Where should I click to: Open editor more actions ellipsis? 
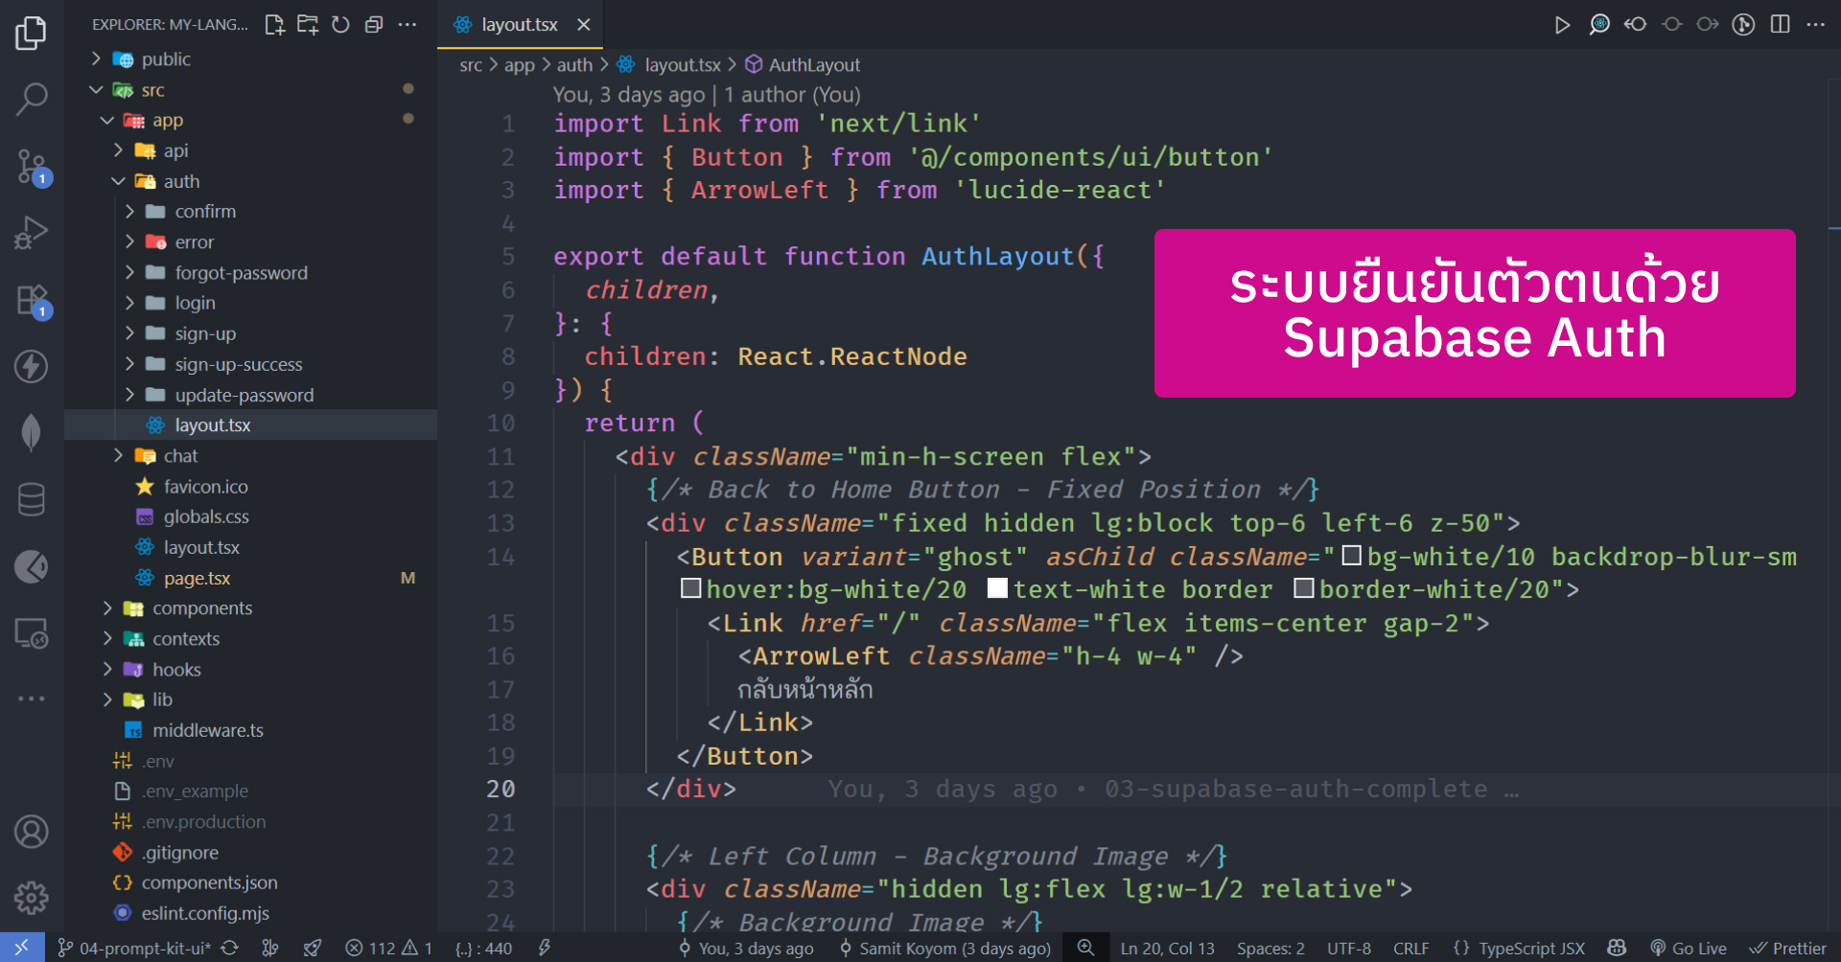tap(1815, 25)
